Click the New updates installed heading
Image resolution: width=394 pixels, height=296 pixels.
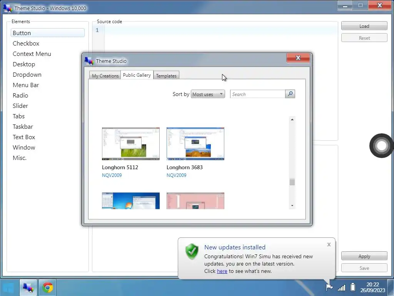click(235, 247)
